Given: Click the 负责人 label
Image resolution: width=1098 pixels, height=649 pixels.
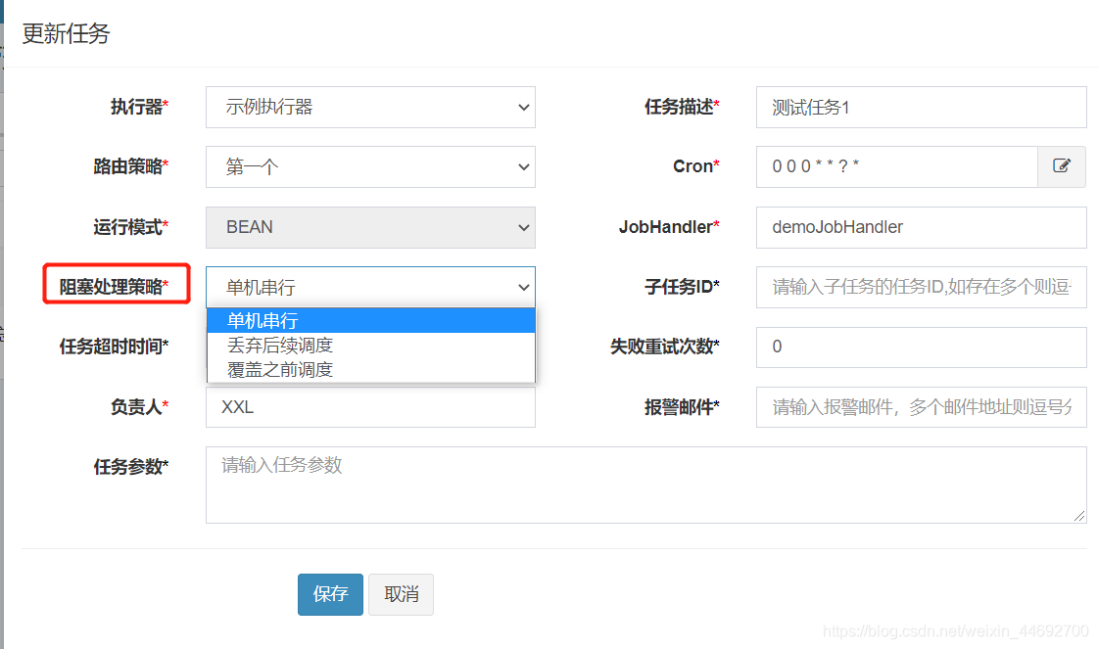Looking at the screenshot, I should coord(139,407).
